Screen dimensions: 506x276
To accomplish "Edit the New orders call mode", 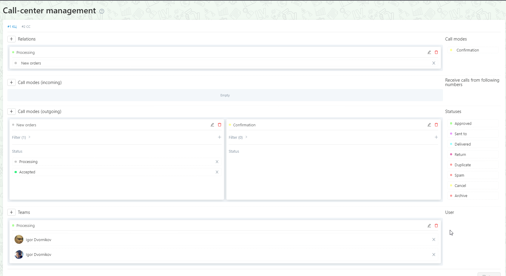I will 212,125.
